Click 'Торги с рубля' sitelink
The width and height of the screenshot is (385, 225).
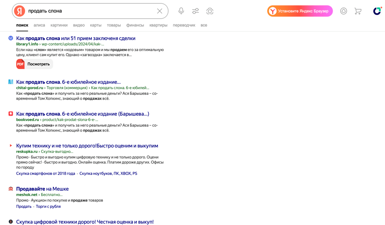(x=48, y=206)
